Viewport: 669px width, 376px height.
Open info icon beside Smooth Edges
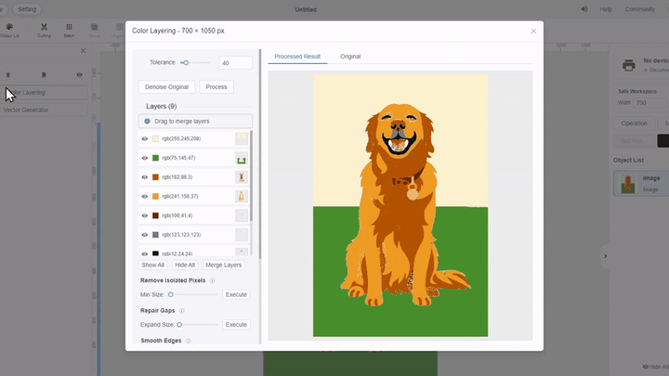tap(188, 341)
